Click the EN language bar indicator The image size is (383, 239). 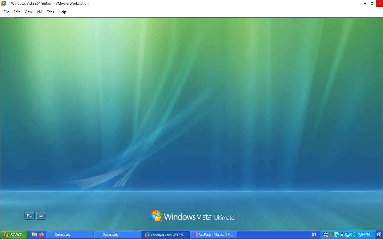(x=314, y=235)
